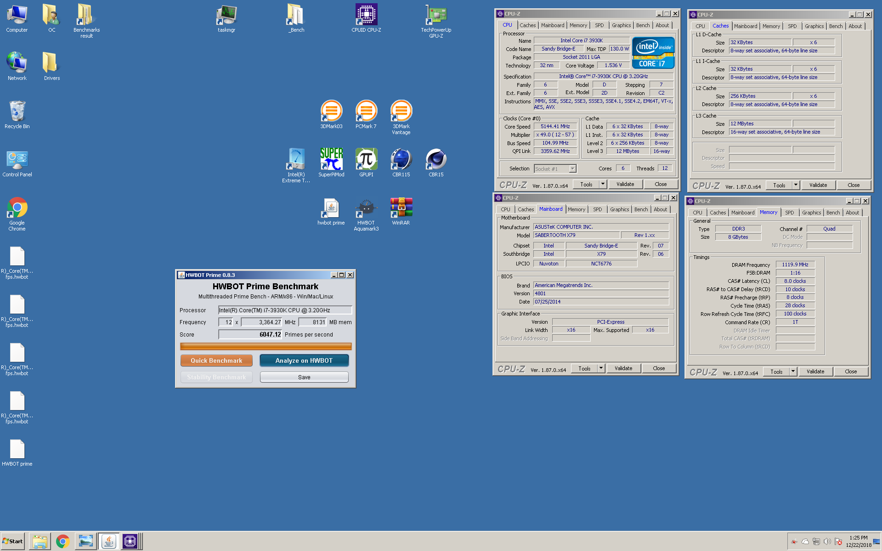
Task: Launch CPUID CPU-Z desktop shortcut
Action: 366,18
